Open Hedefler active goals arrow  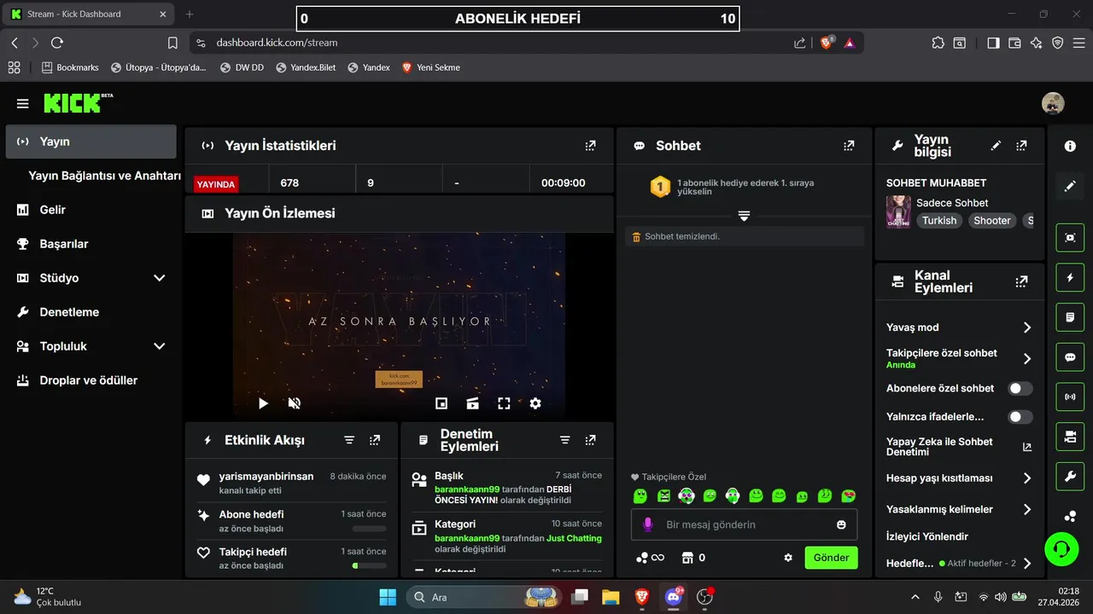[x=1027, y=564]
